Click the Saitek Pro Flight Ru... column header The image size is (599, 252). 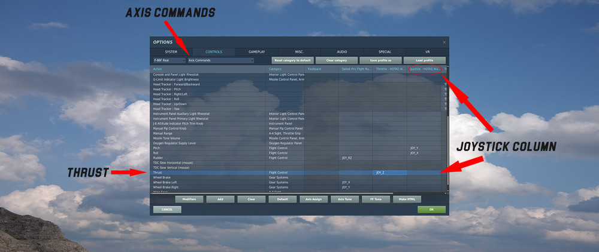click(356, 69)
